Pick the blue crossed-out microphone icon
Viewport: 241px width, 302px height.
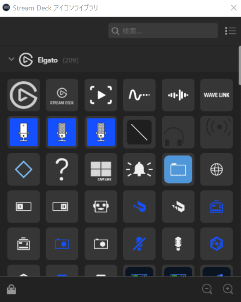(139, 244)
